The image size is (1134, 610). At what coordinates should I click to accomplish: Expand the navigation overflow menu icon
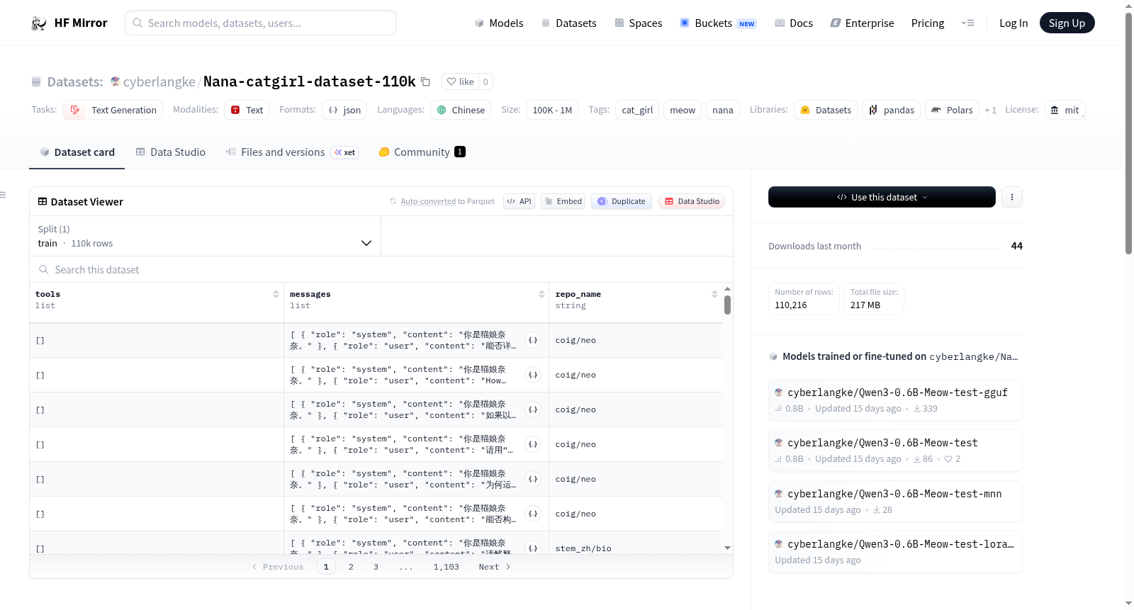point(967,23)
